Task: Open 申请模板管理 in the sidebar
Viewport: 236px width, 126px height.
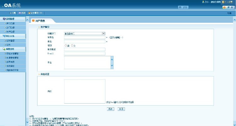Action: click(x=13, y=58)
